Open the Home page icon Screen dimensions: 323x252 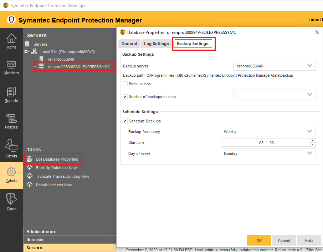pos(11,38)
